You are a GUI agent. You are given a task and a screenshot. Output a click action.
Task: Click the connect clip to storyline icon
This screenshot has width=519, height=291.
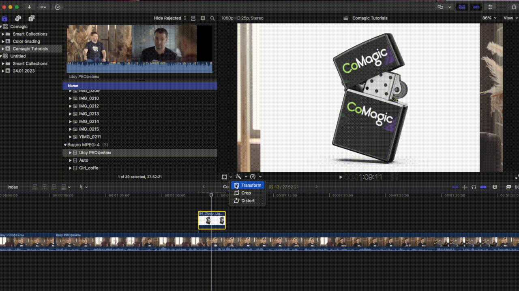[35, 187]
